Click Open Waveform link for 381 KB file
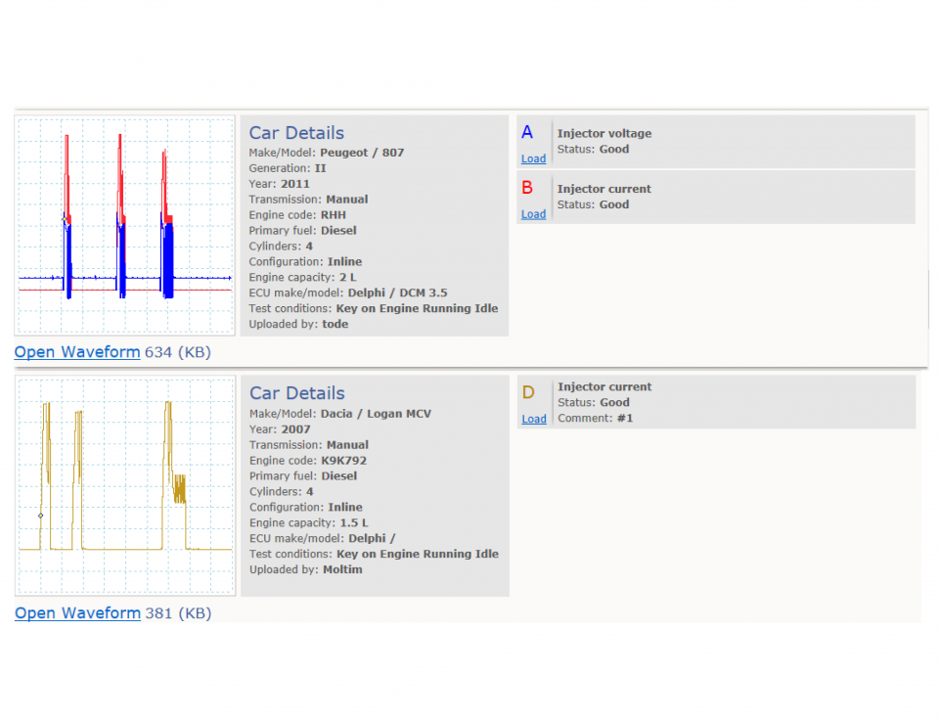The width and height of the screenshot is (939, 720). [x=78, y=613]
